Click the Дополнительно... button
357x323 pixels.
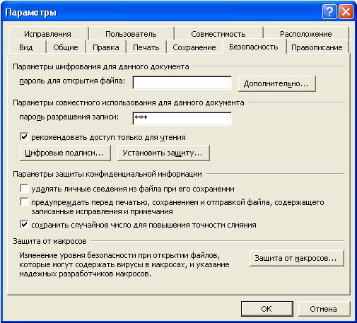click(x=276, y=83)
